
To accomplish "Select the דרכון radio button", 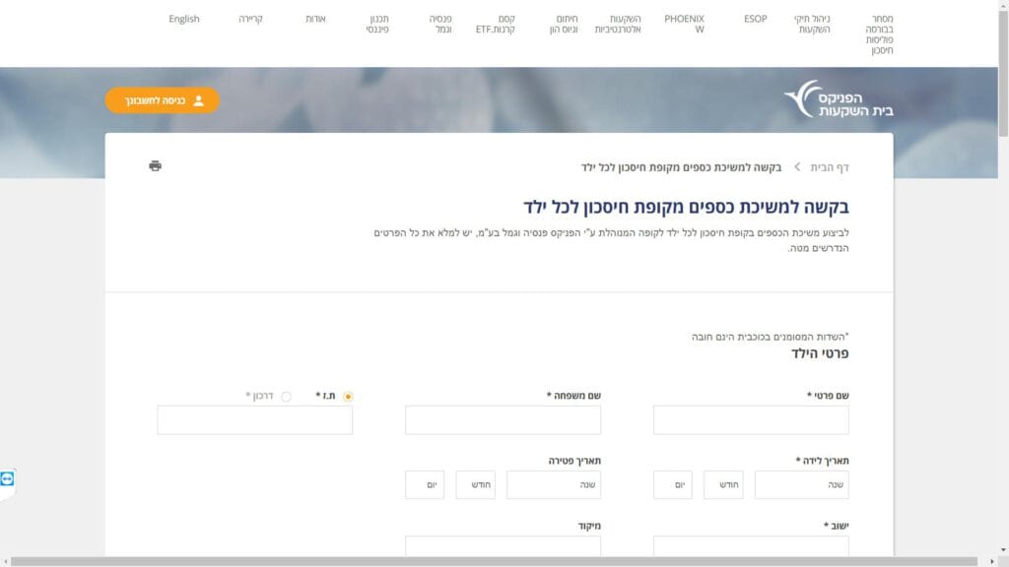I will coord(286,396).
